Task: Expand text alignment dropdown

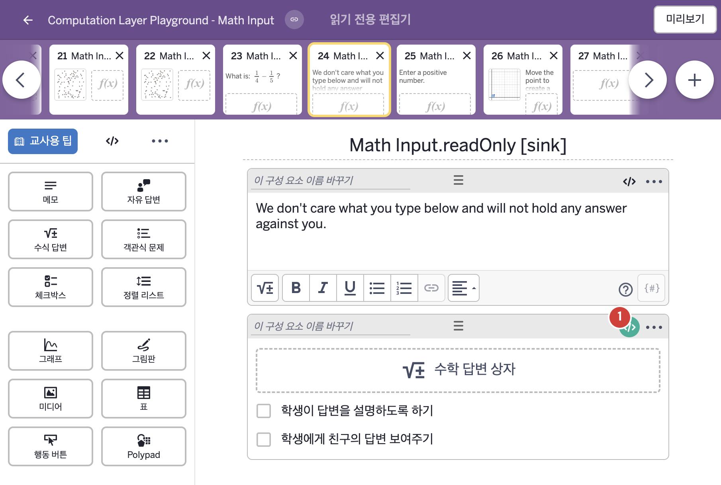Action: coord(464,288)
